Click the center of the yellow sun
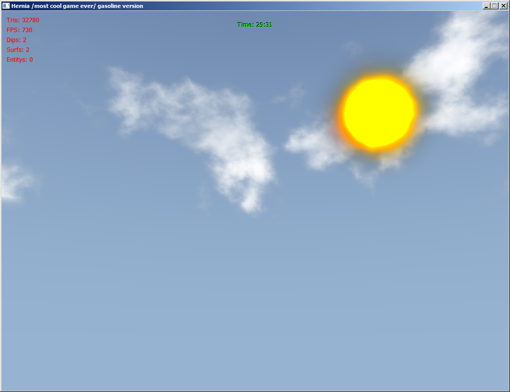The height and width of the screenshot is (392, 510). 379,112
